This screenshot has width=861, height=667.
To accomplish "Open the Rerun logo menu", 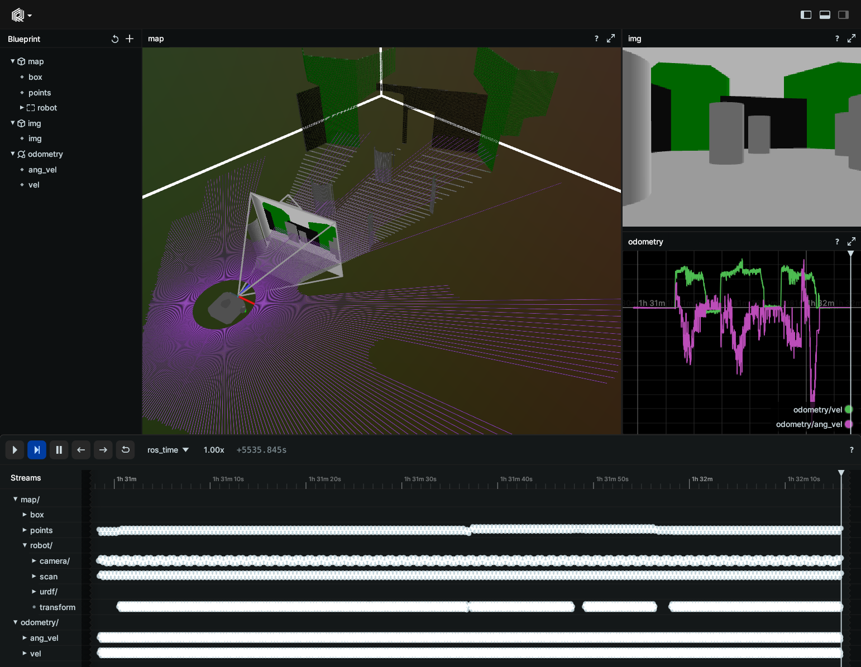I will (x=21, y=15).
